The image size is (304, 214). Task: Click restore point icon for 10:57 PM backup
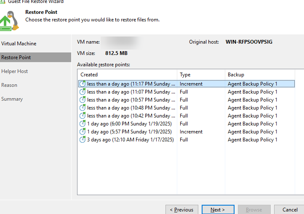(83, 100)
